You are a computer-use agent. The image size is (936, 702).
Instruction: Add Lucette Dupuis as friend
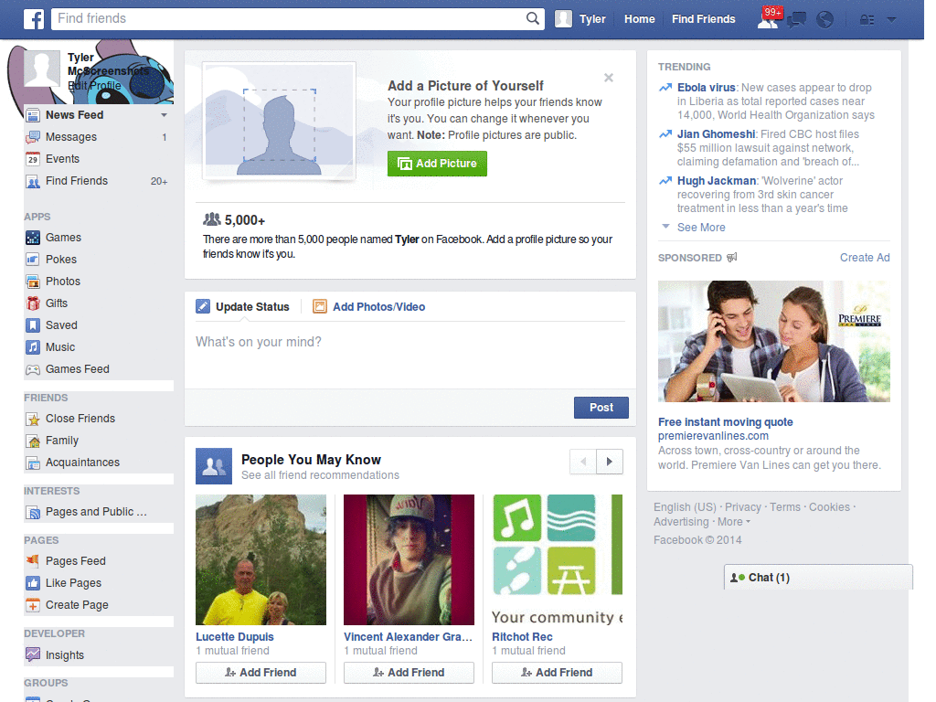pyautogui.click(x=261, y=673)
